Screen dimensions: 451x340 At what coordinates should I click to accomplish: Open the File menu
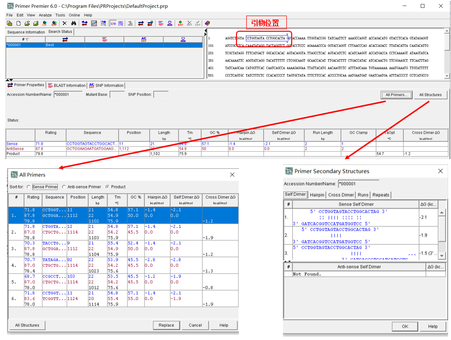9,15
